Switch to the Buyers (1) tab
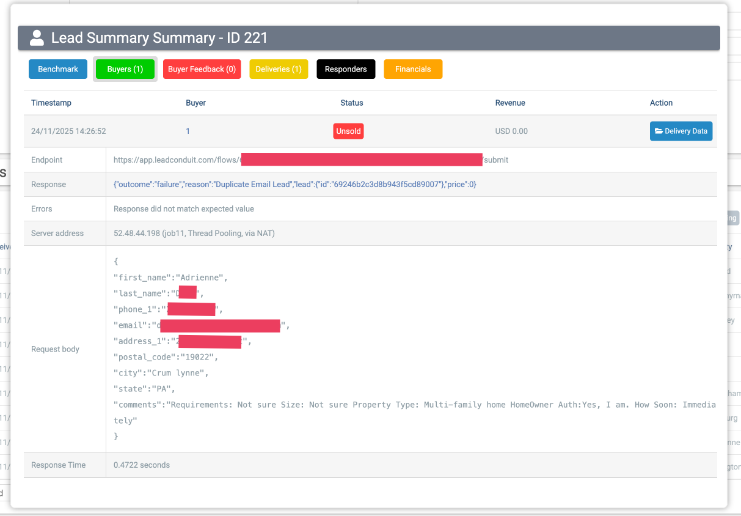Viewport: 741px width, 516px height. click(x=125, y=69)
